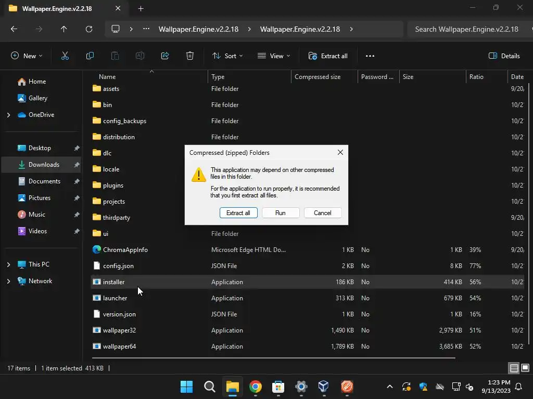Open Settings gear from taskbar
The image size is (533, 399).
301,387
